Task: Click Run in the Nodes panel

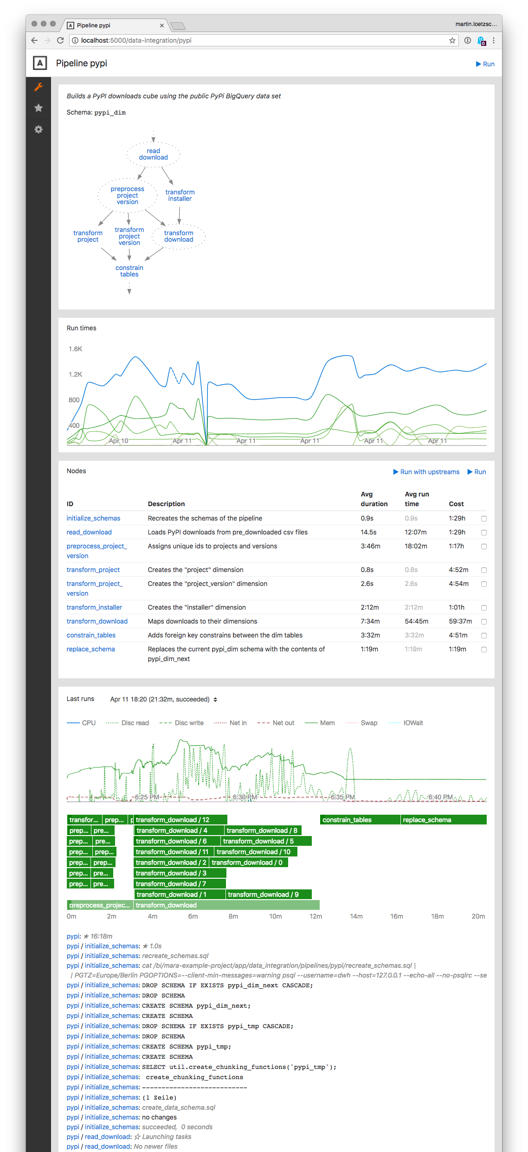Action: click(477, 472)
